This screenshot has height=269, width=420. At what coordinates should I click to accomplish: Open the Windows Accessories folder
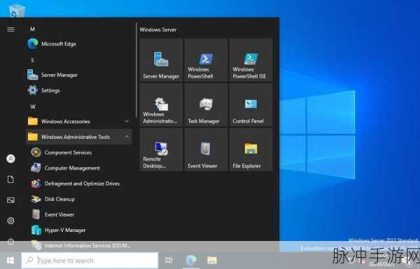(x=79, y=121)
